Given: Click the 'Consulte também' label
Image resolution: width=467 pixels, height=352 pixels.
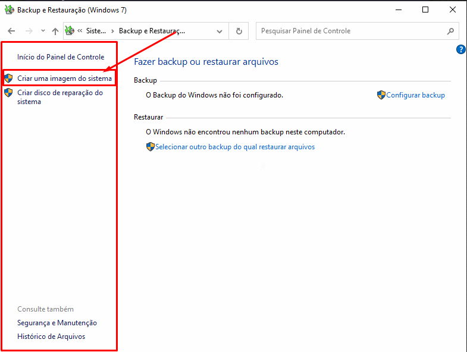Looking at the screenshot, I should point(46,309).
